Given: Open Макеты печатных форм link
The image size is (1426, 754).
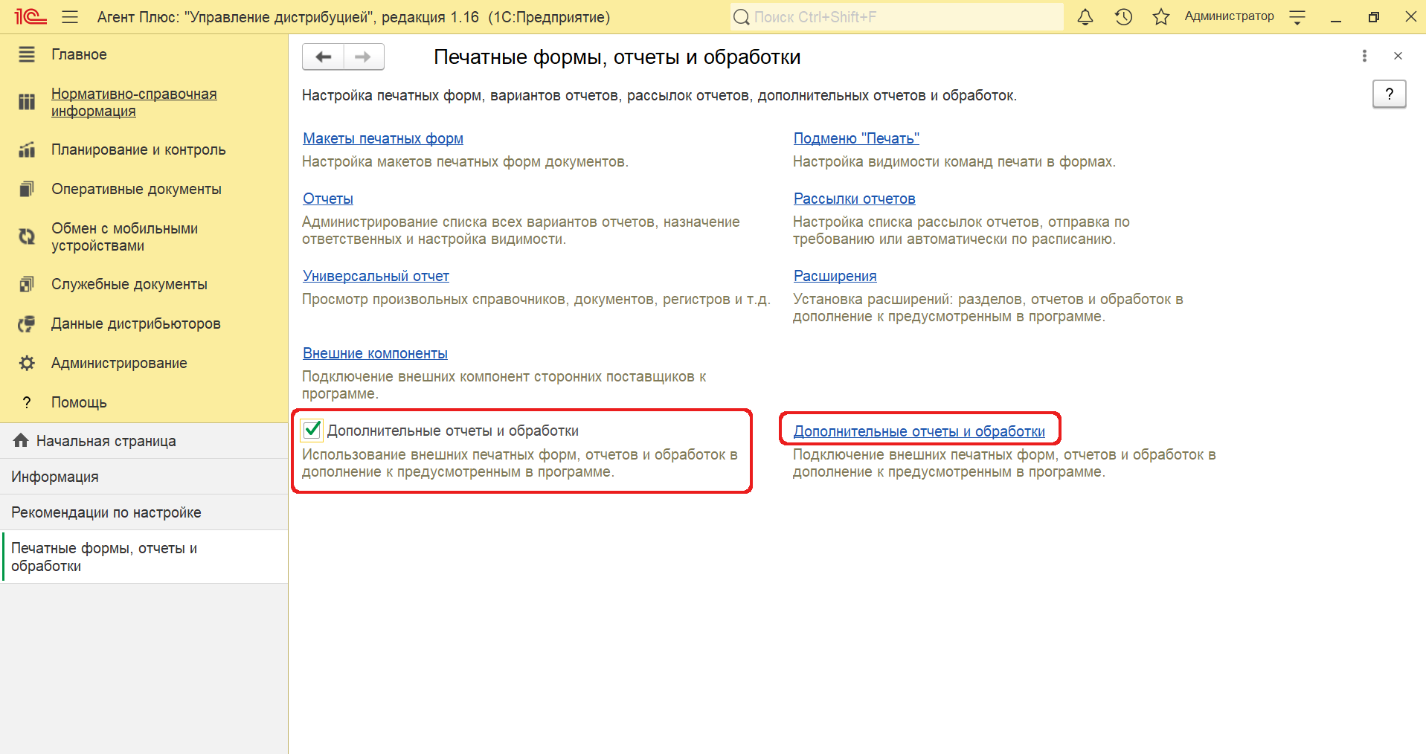Looking at the screenshot, I should pos(383,138).
